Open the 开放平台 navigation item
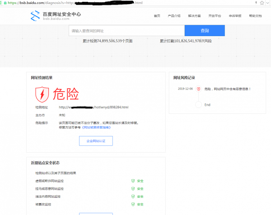Viewport: 271px width, 215px height. tap(215, 16)
